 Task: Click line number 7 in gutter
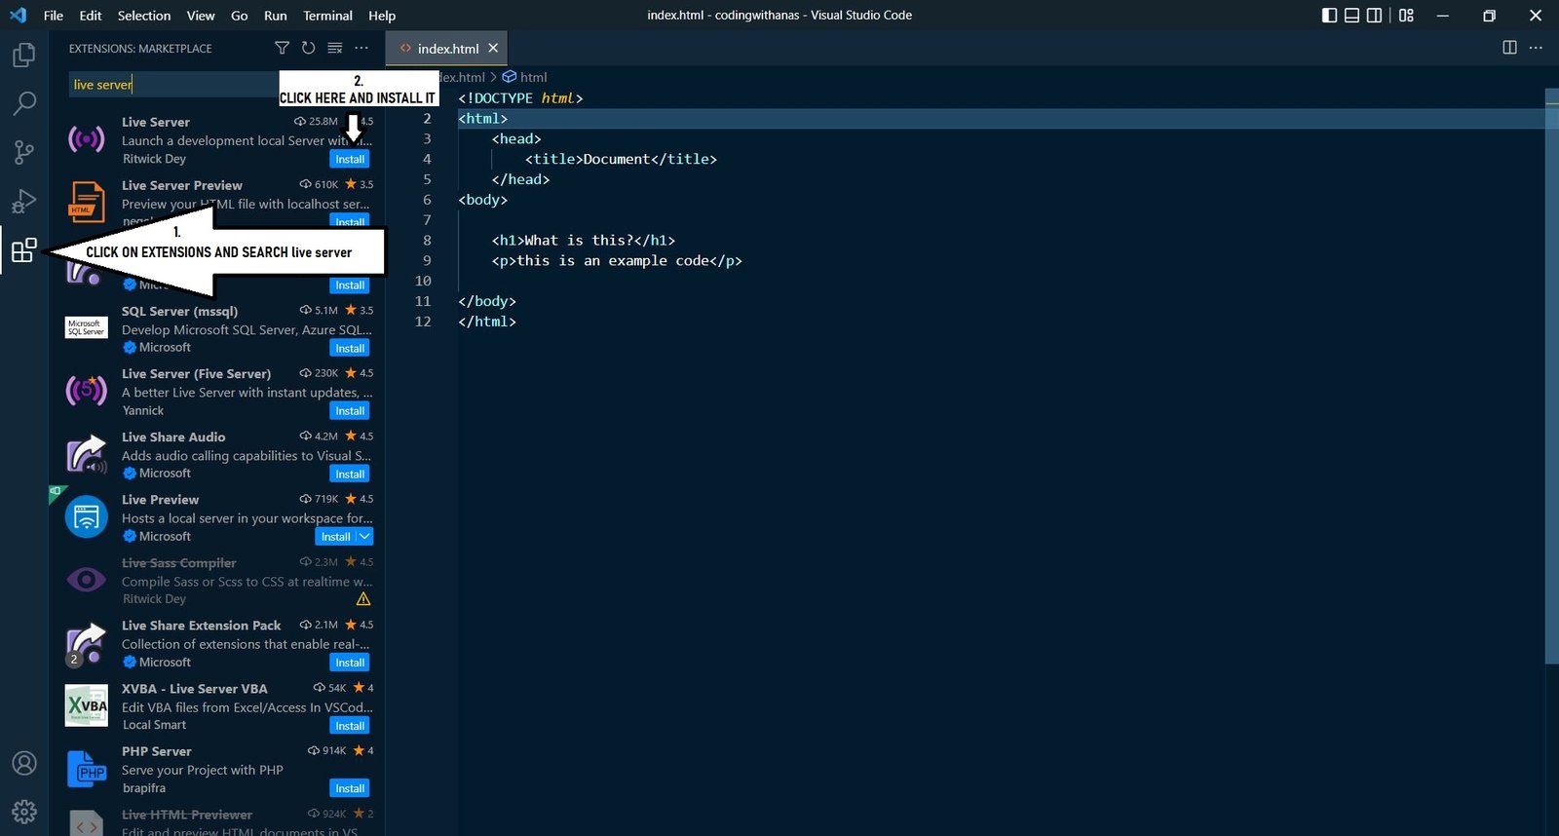427,220
